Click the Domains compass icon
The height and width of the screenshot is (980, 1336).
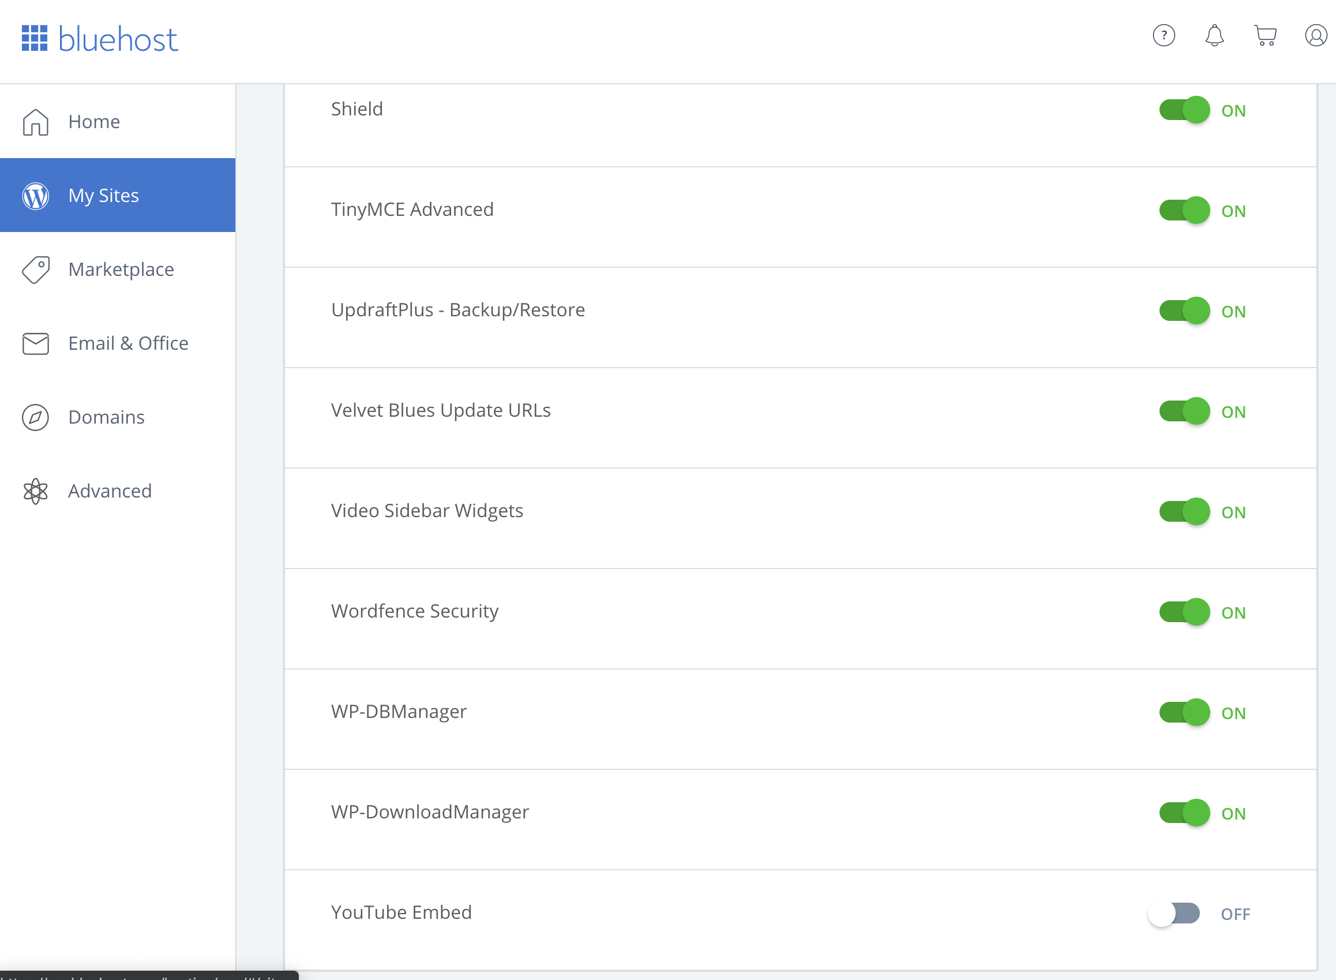[36, 418]
